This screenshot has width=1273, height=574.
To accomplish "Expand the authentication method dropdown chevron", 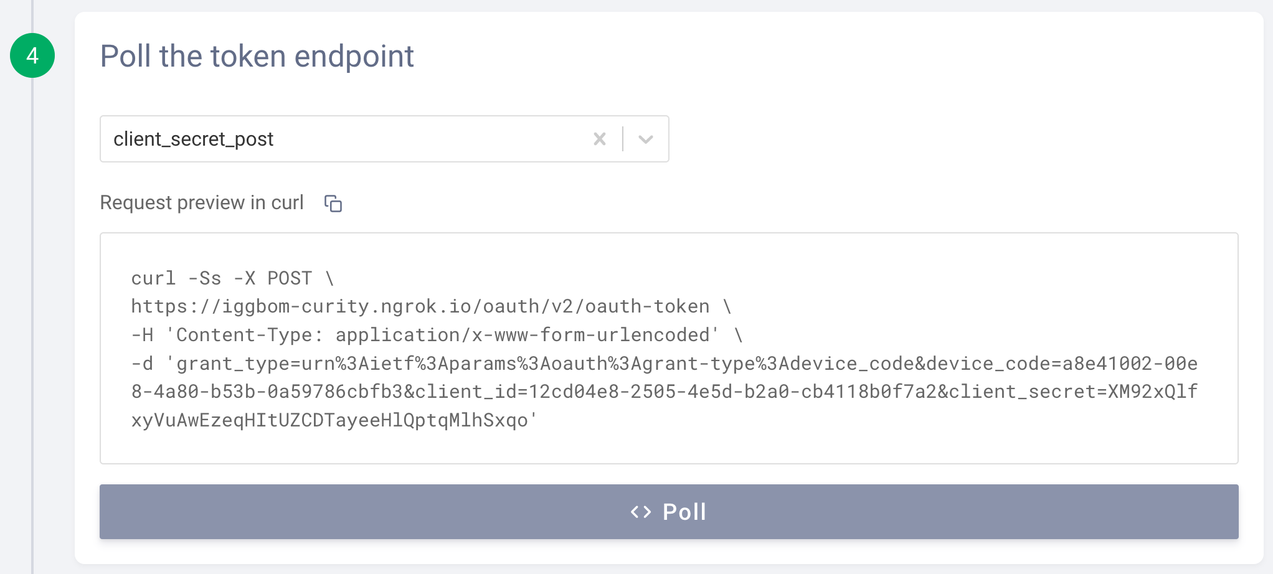I will [x=646, y=139].
